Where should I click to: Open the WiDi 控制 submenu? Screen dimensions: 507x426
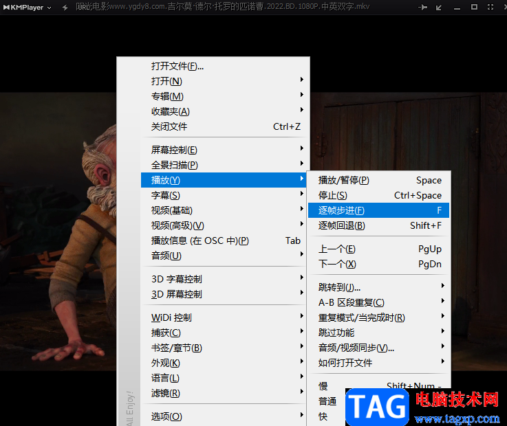[x=224, y=317]
